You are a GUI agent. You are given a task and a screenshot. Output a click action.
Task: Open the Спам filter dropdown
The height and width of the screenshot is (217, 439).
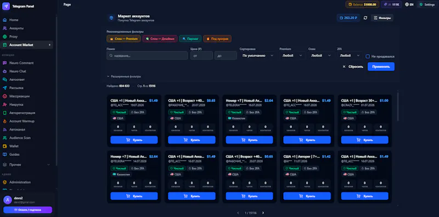pos(321,56)
